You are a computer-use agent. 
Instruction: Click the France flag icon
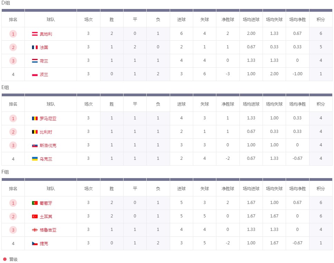[x=35, y=47]
